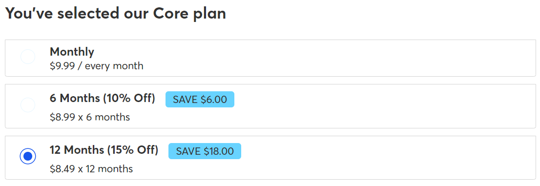
Task: Select the 6 Months radio button
Action: coord(28,105)
